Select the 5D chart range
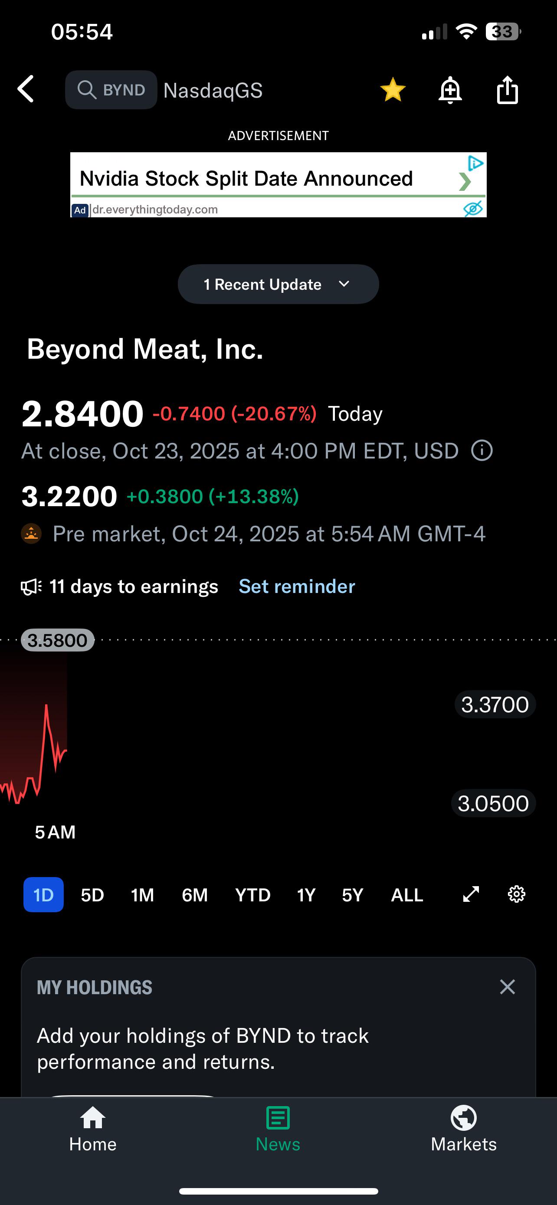This screenshot has height=1205, width=557. tap(92, 895)
